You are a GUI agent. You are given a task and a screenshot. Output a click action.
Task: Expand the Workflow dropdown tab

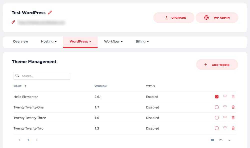(x=113, y=41)
